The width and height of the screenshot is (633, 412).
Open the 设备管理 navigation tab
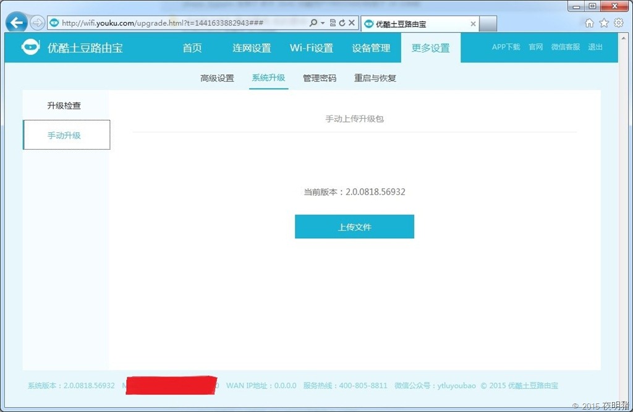[x=371, y=48]
